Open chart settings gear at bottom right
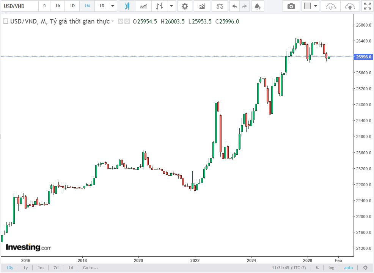This screenshot has height=273, width=374. coord(365,268)
